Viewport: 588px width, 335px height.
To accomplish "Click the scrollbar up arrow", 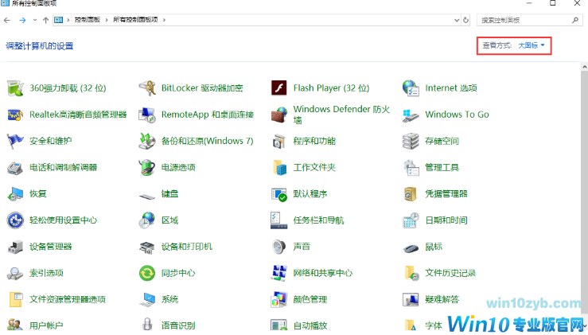I will coord(585,66).
